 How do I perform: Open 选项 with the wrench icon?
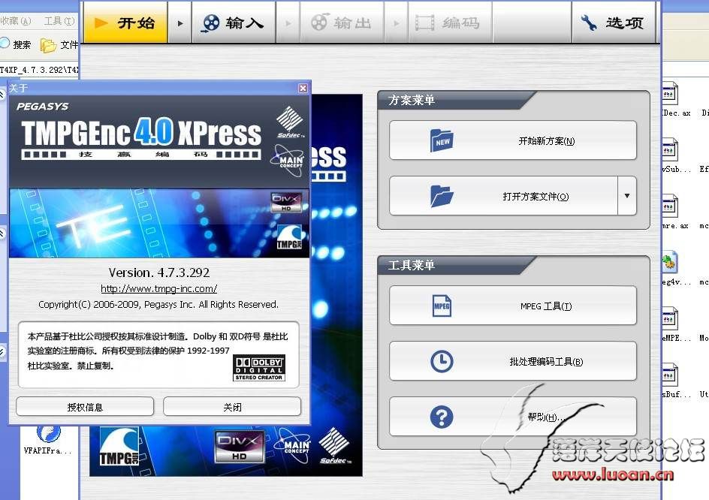point(614,23)
